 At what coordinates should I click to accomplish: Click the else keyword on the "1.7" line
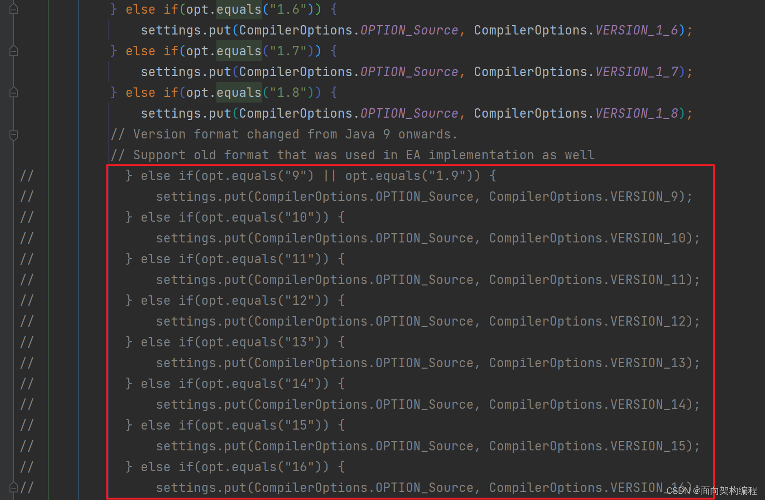click(141, 51)
